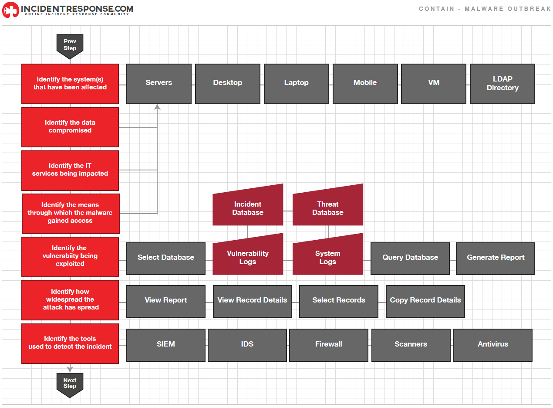The image size is (553, 408).
Task: Click the Query Database step
Action: pyautogui.click(x=410, y=258)
